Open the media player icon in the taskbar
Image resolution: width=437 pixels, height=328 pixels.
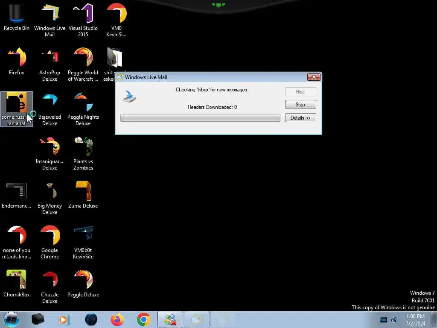tap(64, 319)
